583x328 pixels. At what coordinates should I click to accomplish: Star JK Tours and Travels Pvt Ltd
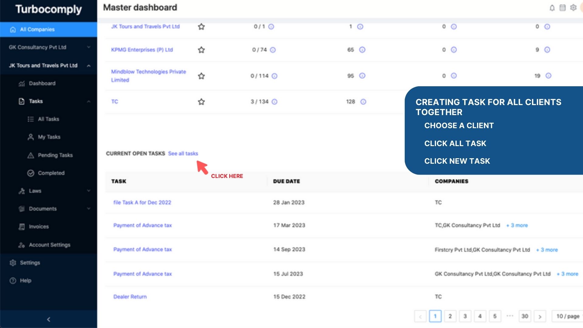201,27
